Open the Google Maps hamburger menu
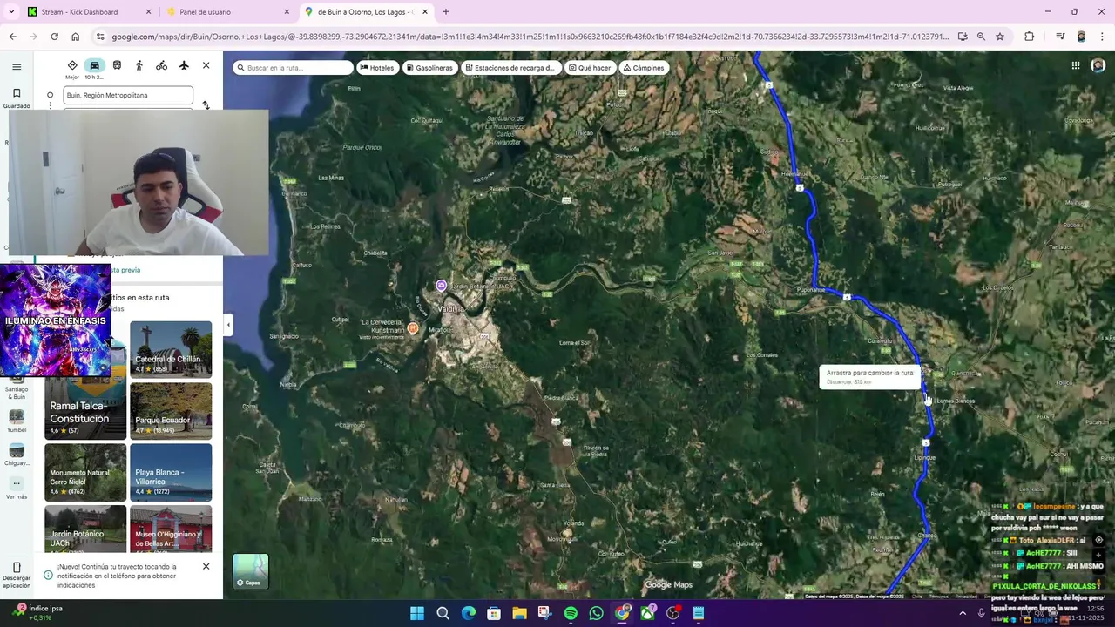 [17, 67]
